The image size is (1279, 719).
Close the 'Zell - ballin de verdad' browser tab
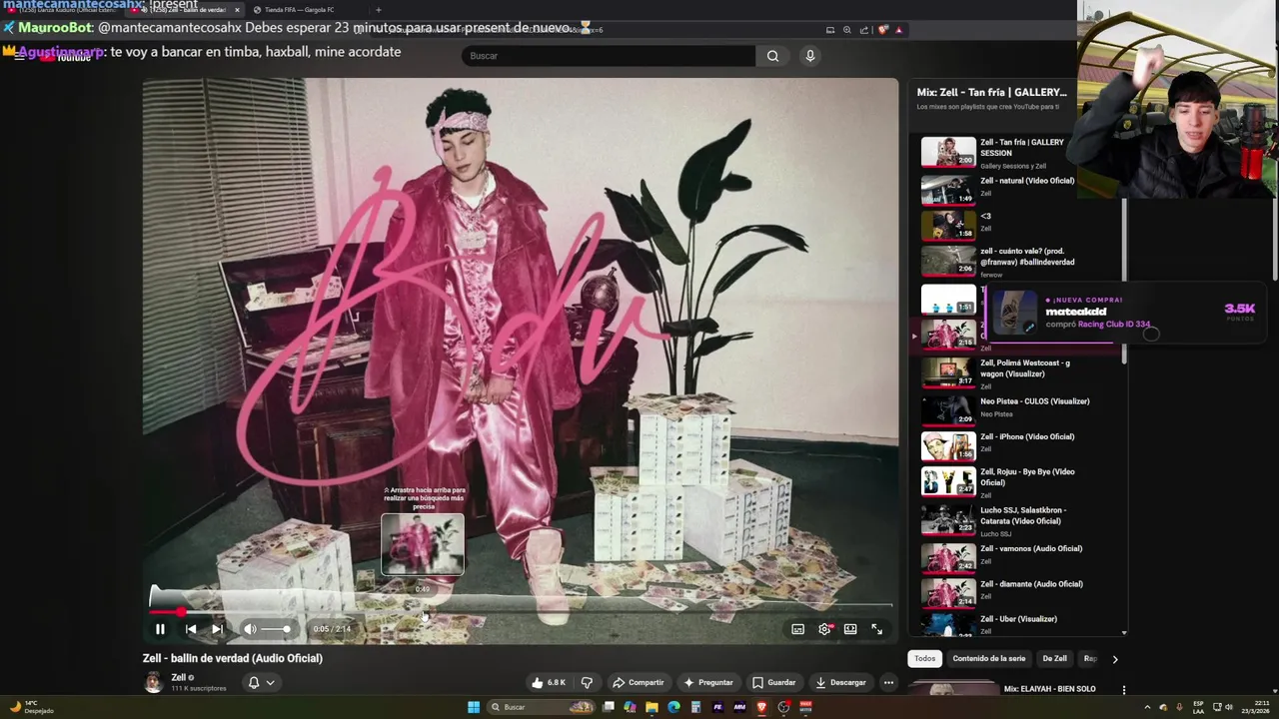pos(237,10)
